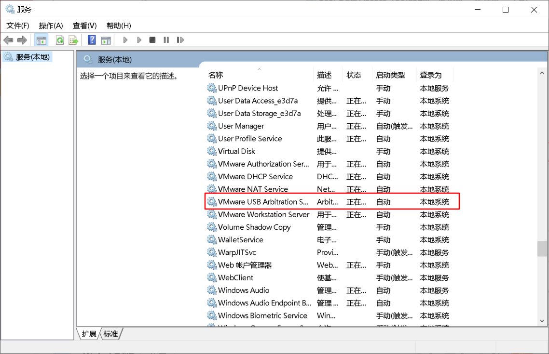Click the vertical scrollbar thumb
Viewport: 549px width, 354px height.
click(x=542, y=249)
